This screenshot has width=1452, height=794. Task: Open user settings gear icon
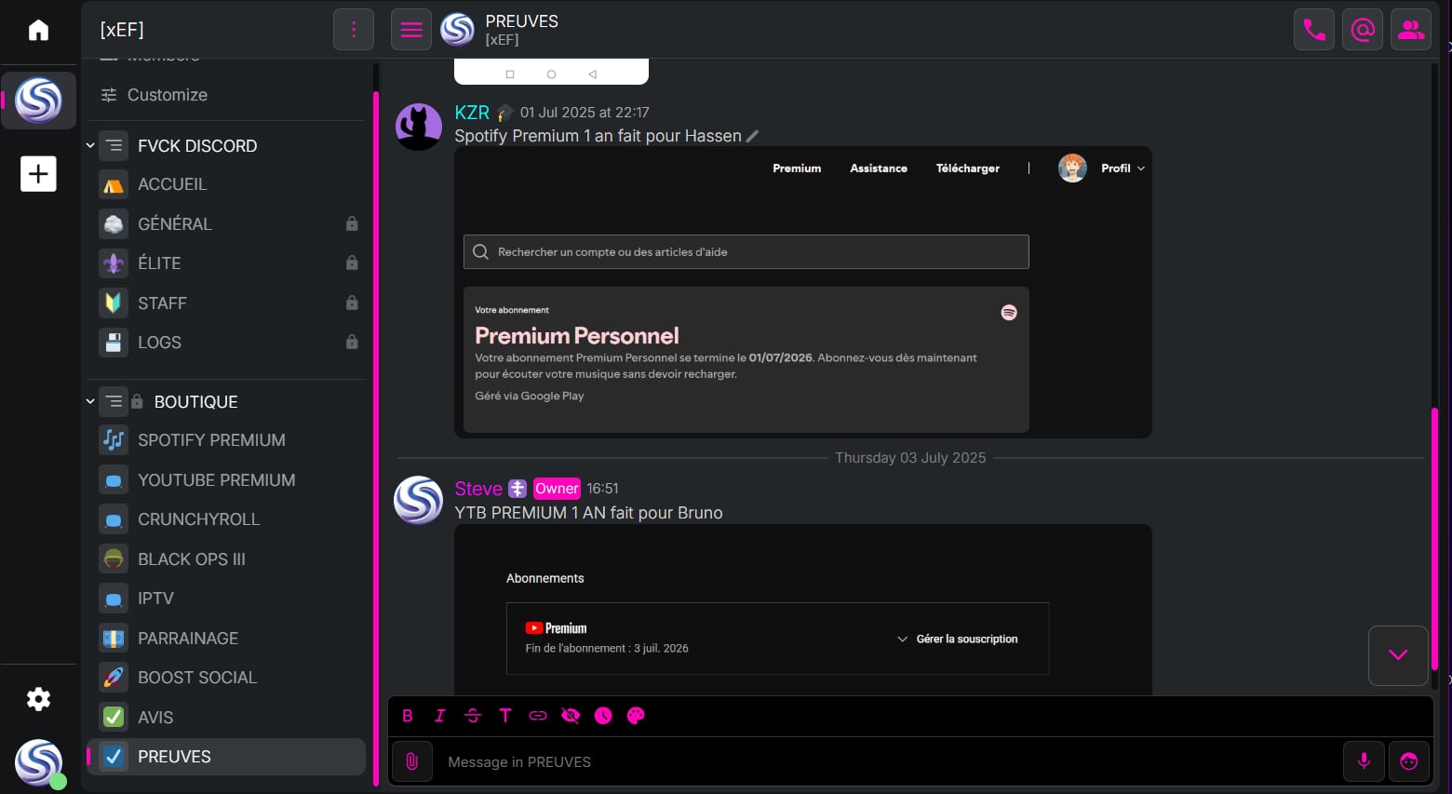tap(38, 699)
